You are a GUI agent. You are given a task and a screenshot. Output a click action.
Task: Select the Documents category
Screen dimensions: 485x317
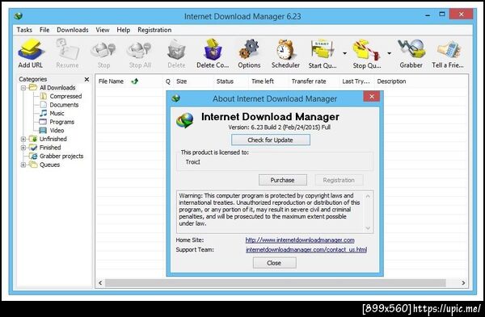coord(64,105)
